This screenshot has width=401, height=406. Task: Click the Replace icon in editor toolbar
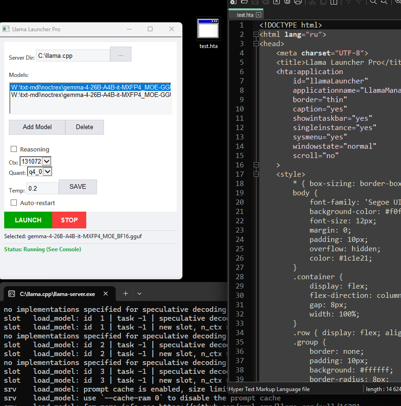384,2
